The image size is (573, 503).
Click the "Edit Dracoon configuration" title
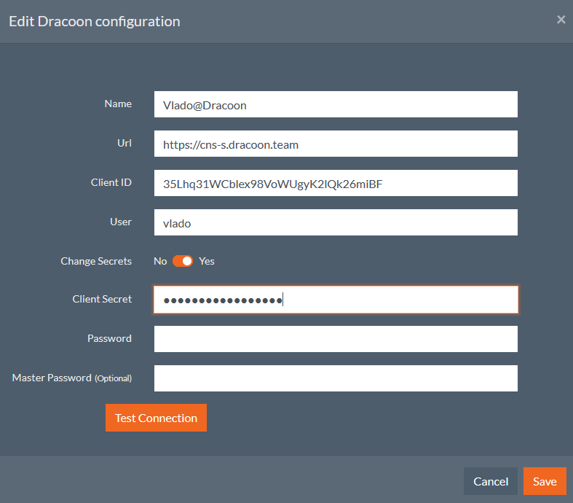[94, 22]
